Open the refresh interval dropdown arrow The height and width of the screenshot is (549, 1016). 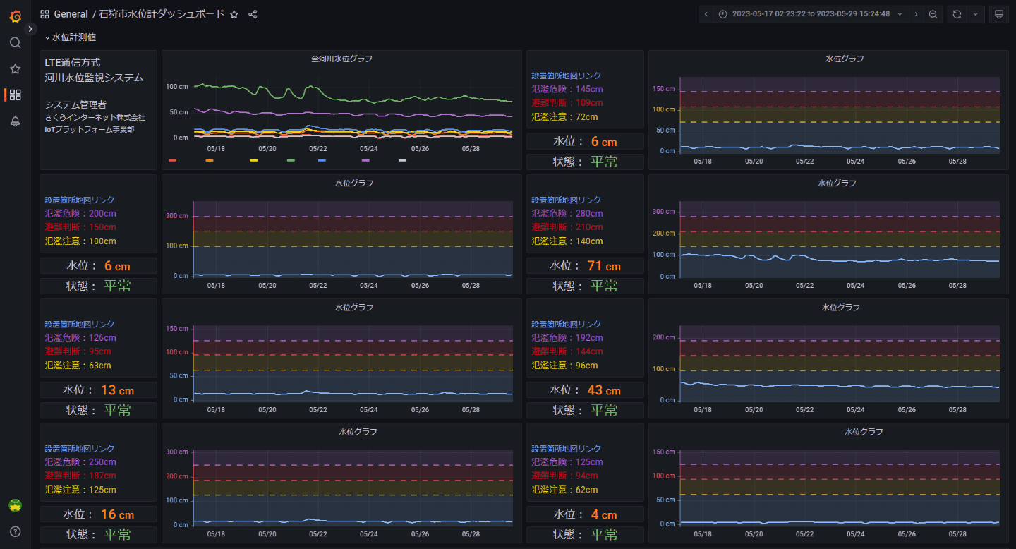(x=975, y=14)
